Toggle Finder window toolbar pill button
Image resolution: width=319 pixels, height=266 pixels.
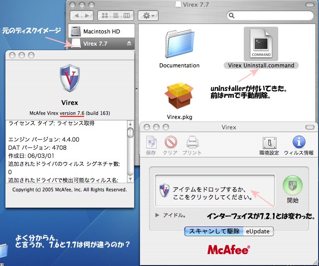click(310, 5)
